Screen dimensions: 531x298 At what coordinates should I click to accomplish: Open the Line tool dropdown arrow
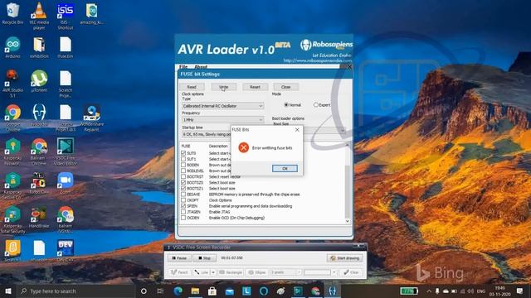[x=213, y=272]
